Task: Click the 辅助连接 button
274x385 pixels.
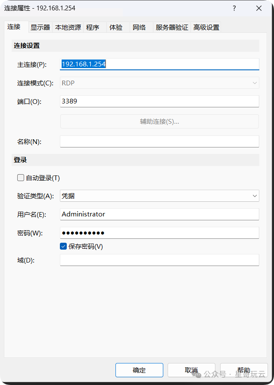Action: [x=159, y=121]
